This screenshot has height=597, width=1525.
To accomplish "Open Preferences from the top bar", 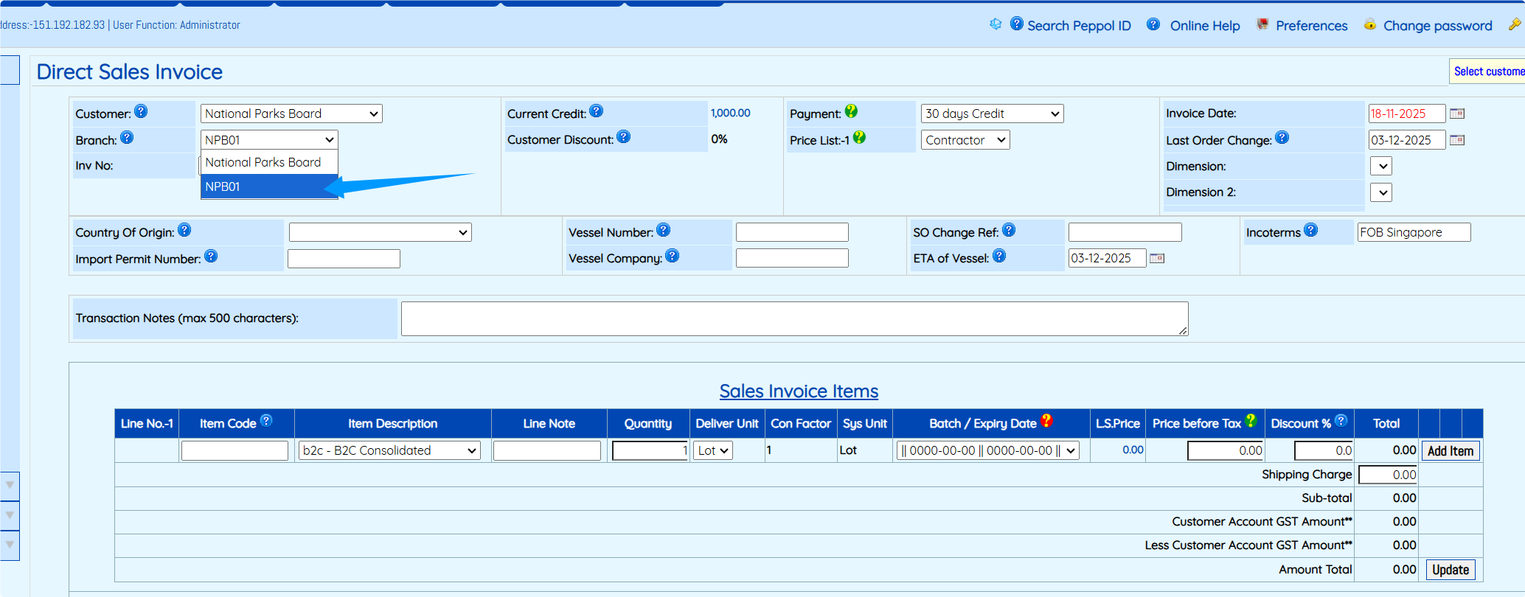I will 1311,26.
